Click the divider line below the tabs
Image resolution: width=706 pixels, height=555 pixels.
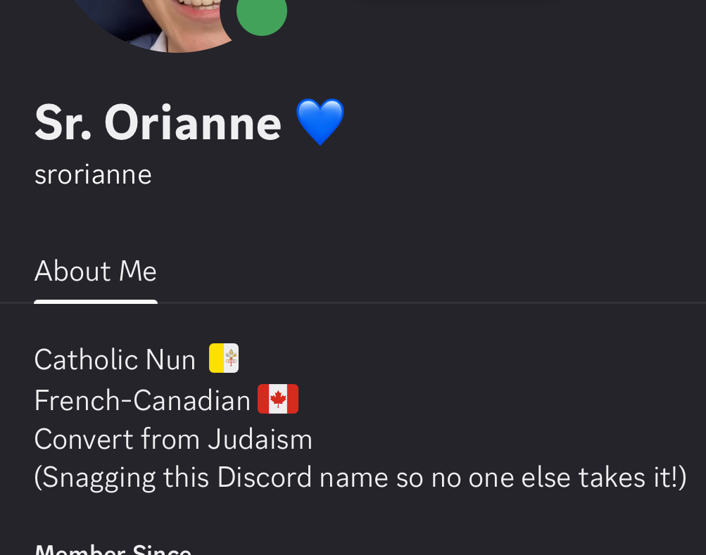[353, 303]
